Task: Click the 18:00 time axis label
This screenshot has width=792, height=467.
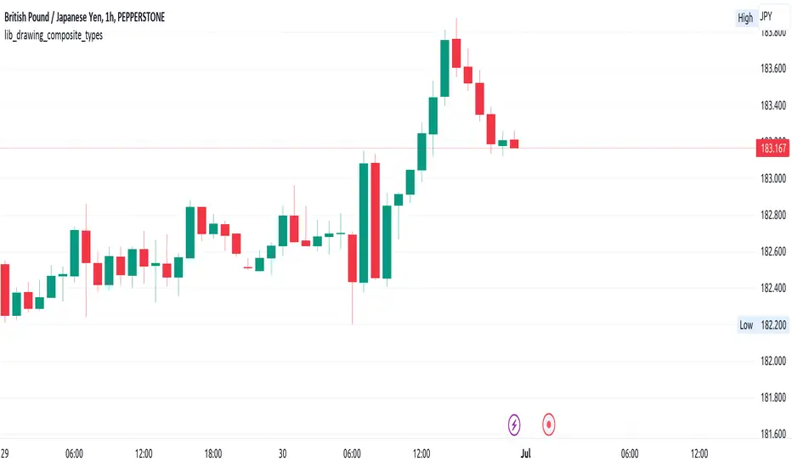Action: pyautogui.click(x=212, y=453)
